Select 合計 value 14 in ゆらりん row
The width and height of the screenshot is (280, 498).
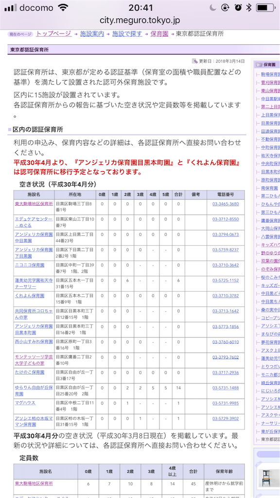[x=178, y=388]
